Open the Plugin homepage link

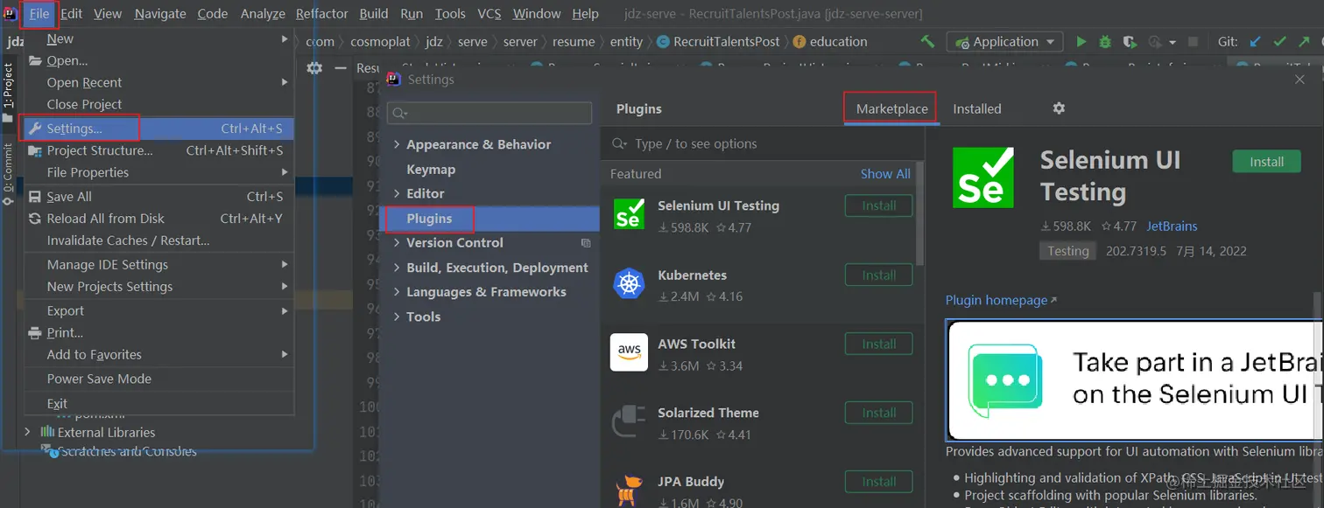click(x=1001, y=300)
